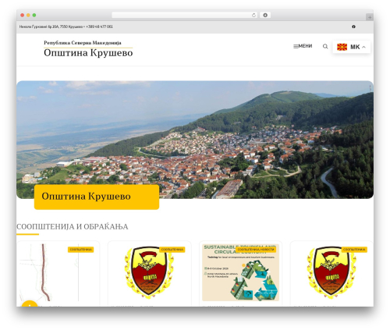
Task: Click Соопштенија tag on second card
Action: [x=172, y=250]
